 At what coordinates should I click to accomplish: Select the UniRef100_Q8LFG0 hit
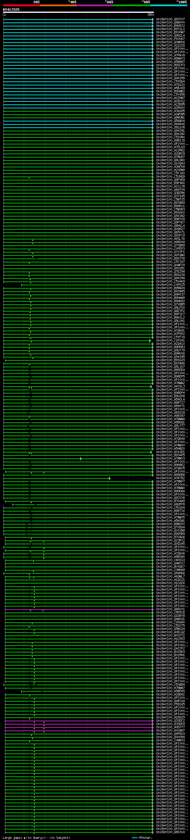click(x=170, y=308)
